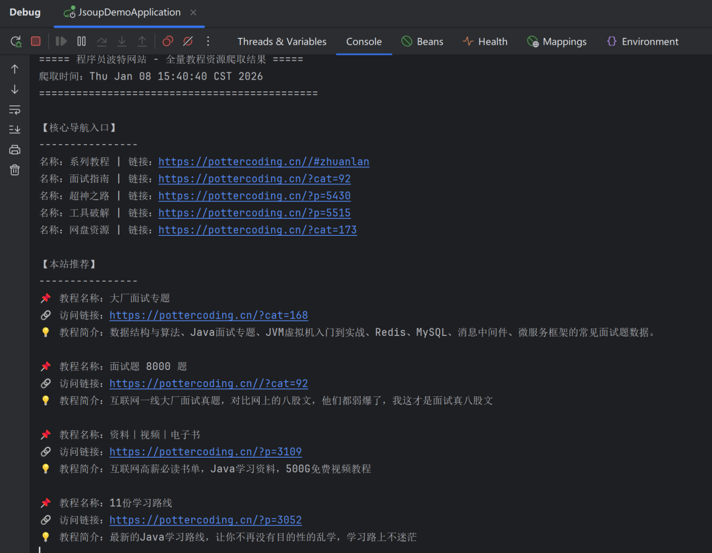Click the Environment tab braces icon
The height and width of the screenshot is (553, 712).
tap(612, 41)
